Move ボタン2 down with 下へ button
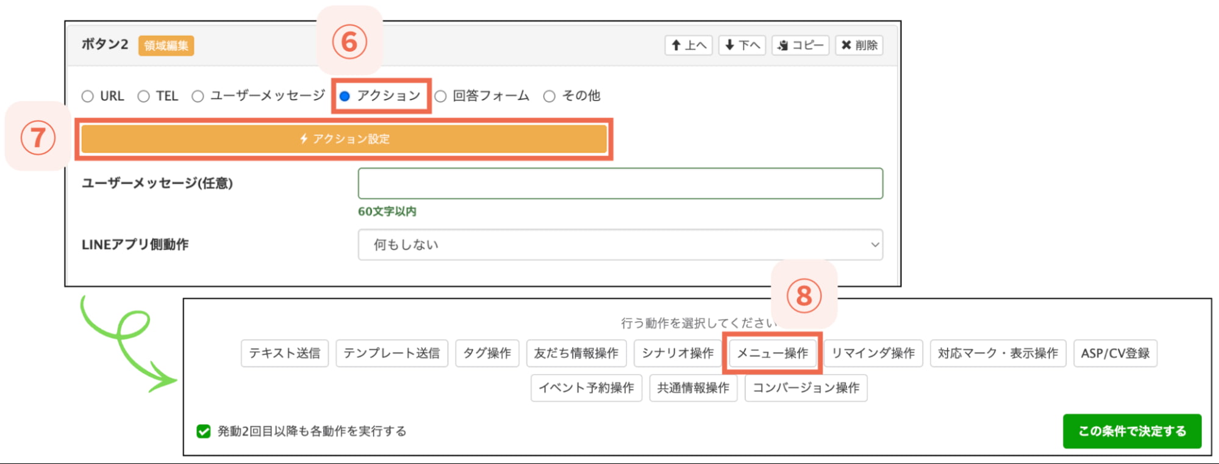Screen dimensions: 1219x464 [x=742, y=45]
